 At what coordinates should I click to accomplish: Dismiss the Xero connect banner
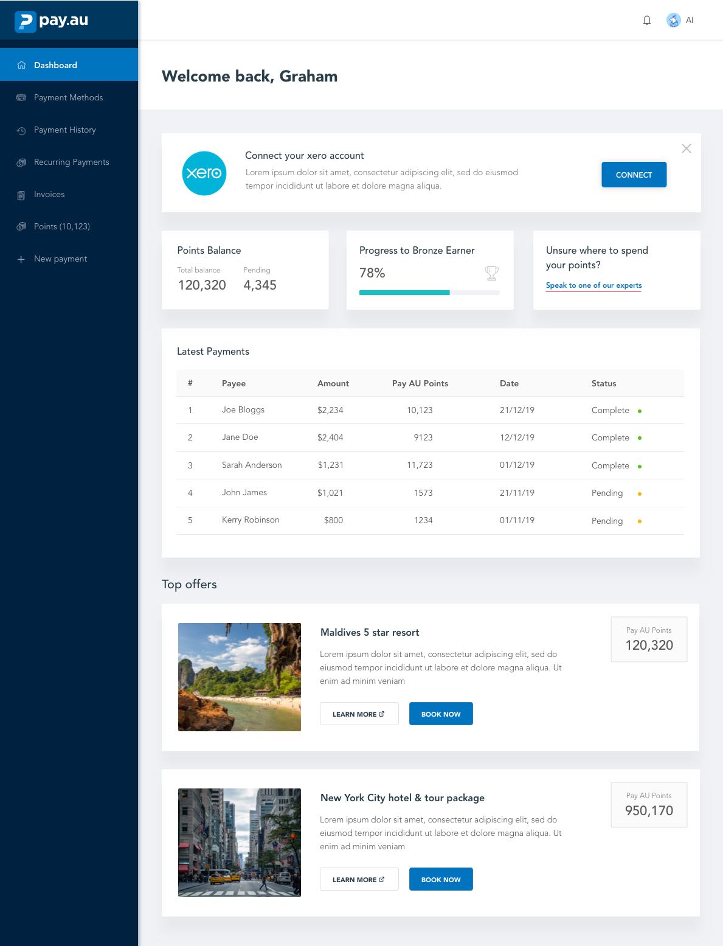(686, 148)
